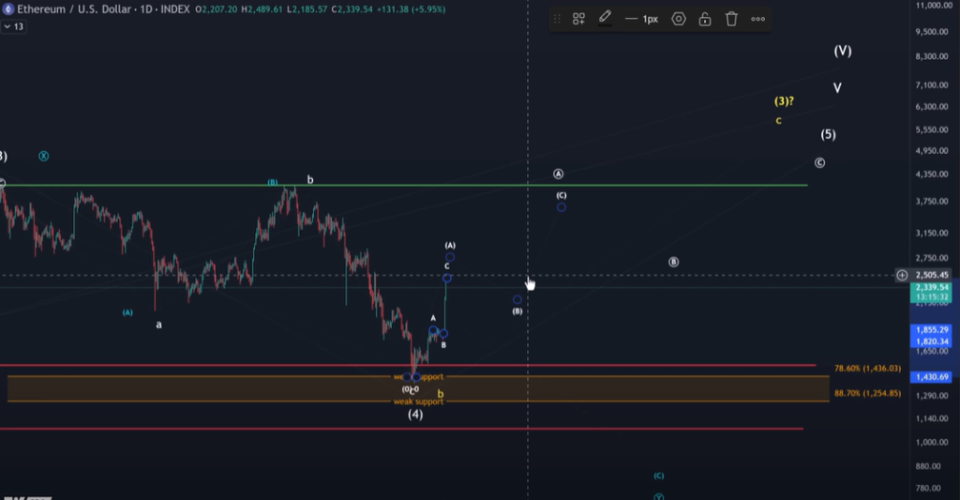Image resolution: width=960 pixels, height=500 pixels.
Task: Click the open value O2,207.20
Action: pos(217,9)
